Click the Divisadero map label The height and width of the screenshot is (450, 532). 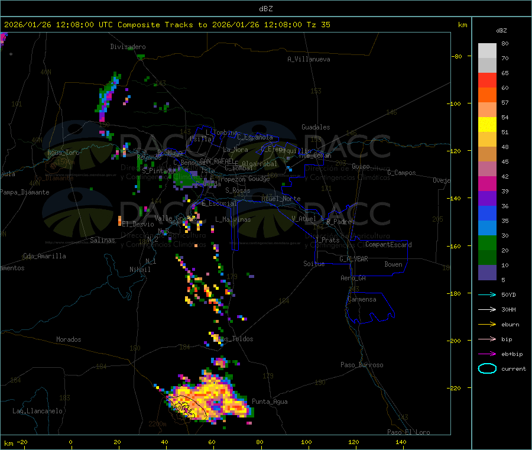(128, 47)
